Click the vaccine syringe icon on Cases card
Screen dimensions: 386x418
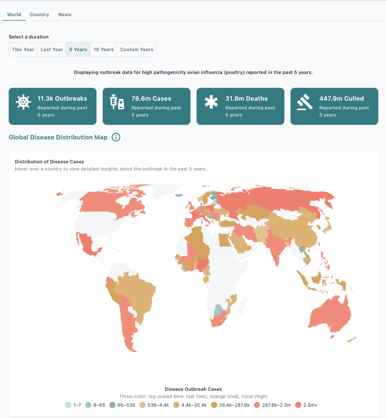click(x=117, y=102)
